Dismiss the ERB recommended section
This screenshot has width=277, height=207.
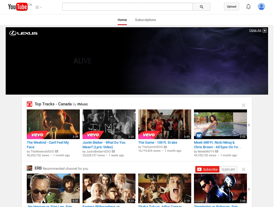coord(243,169)
